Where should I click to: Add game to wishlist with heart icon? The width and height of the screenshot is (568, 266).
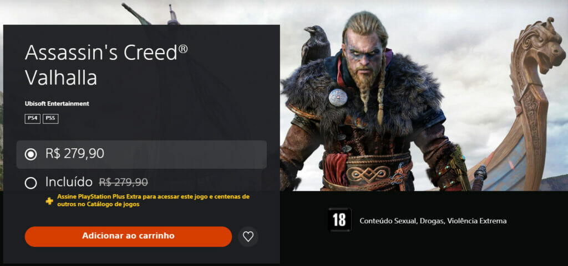(248, 237)
